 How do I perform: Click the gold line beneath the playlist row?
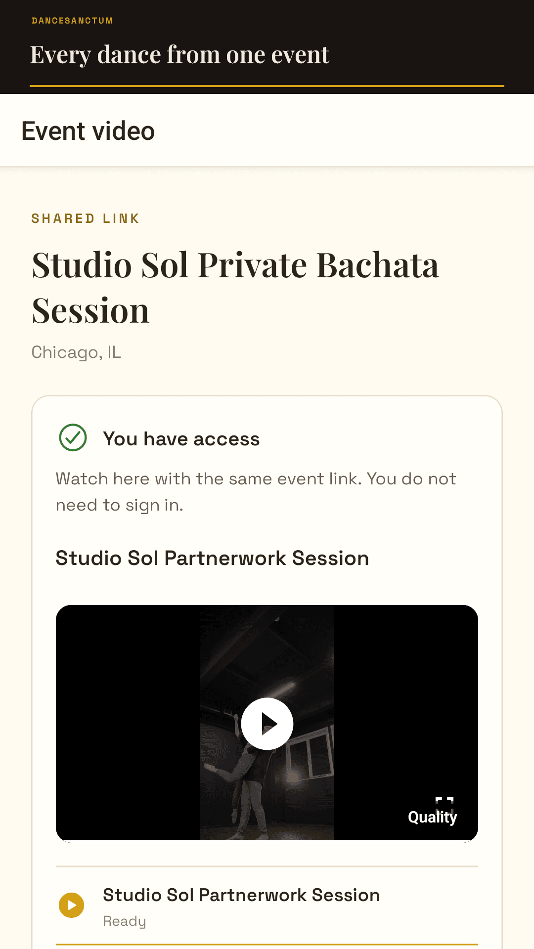point(267,945)
